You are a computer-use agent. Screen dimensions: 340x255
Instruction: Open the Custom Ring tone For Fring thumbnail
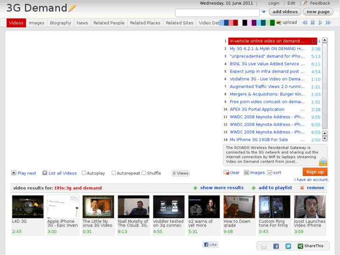pyautogui.click(x=275, y=207)
